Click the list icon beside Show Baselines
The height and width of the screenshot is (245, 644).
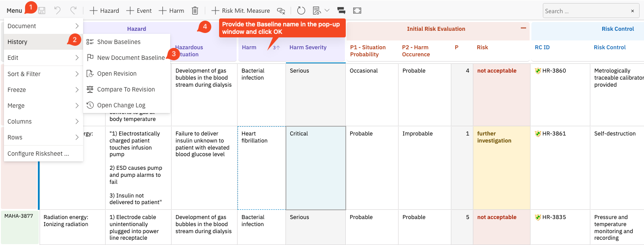[x=90, y=42]
